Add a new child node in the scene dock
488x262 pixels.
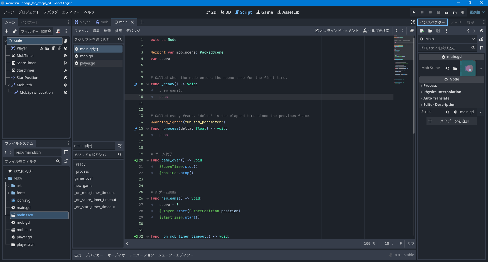click(6, 31)
